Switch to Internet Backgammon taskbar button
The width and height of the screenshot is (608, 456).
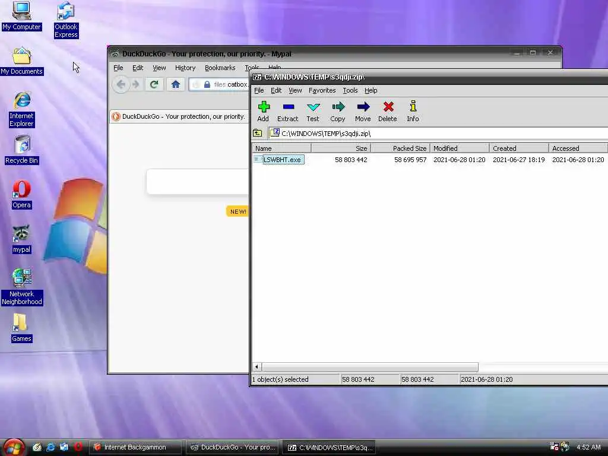pos(135,448)
